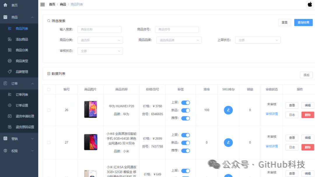Open the 订单设置 gear icon
315x177 pixels.
coord(9,105)
